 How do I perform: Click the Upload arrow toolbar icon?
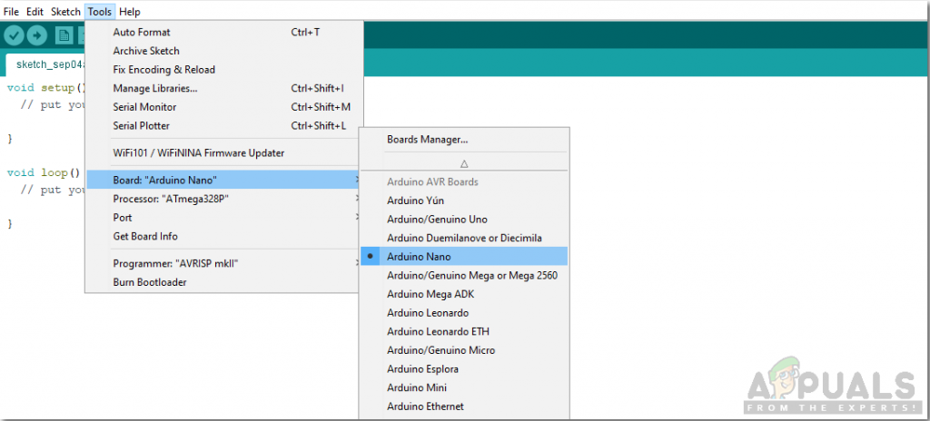tap(36, 35)
